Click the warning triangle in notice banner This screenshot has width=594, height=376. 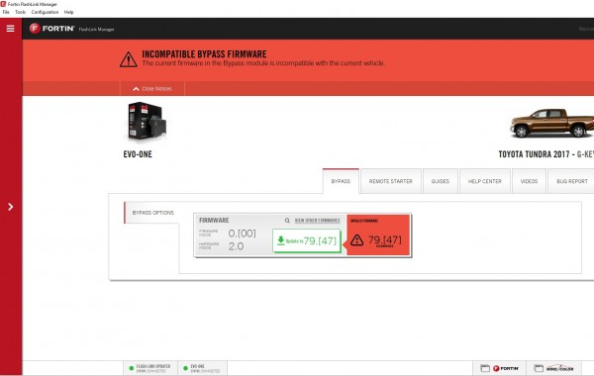click(x=129, y=59)
